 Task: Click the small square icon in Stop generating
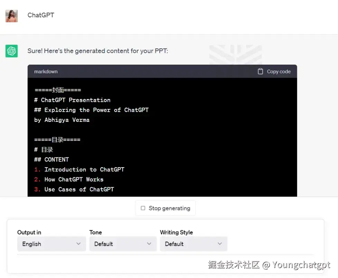(x=143, y=208)
